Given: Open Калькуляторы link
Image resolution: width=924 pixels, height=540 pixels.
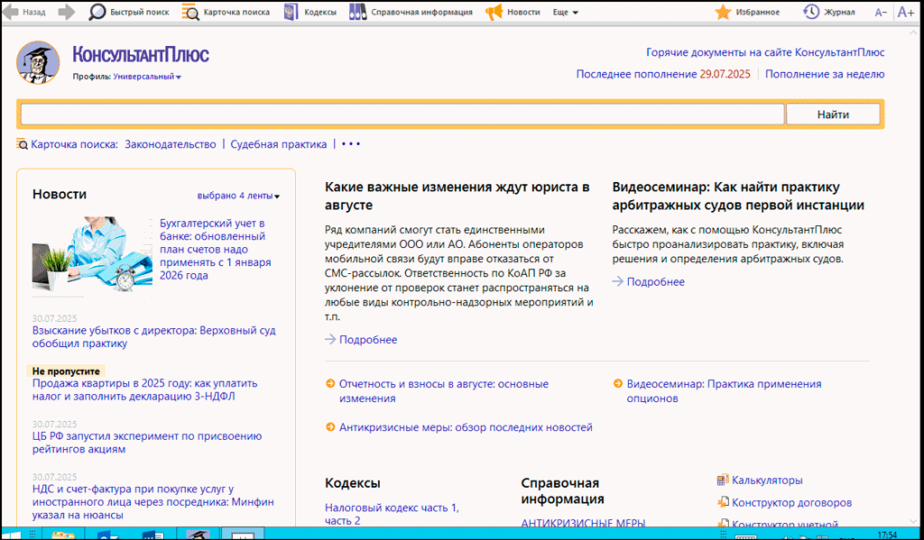Looking at the screenshot, I should tap(767, 481).
